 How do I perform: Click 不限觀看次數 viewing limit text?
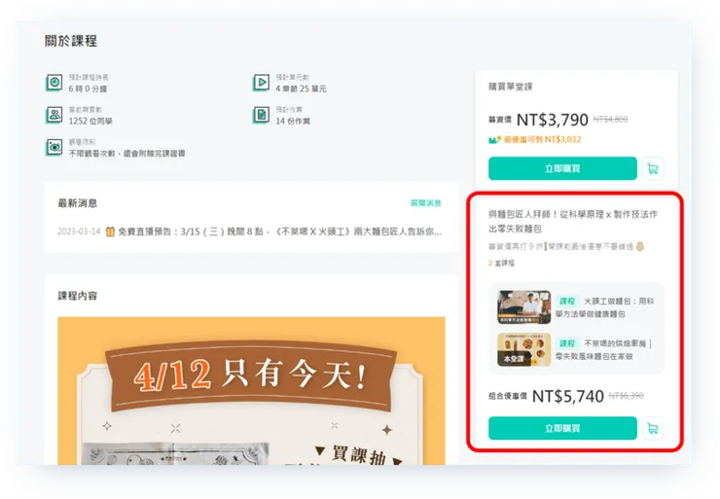[x=126, y=154]
